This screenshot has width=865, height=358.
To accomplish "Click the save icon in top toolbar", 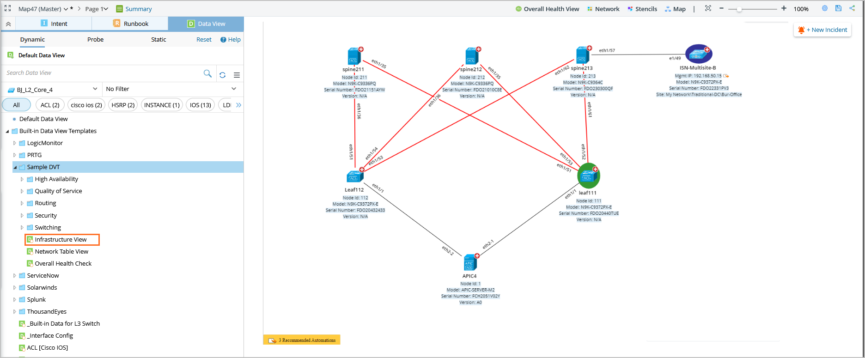I will [839, 8].
